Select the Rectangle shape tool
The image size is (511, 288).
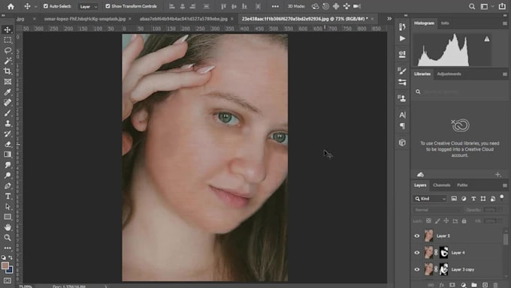tap(8, 217)
